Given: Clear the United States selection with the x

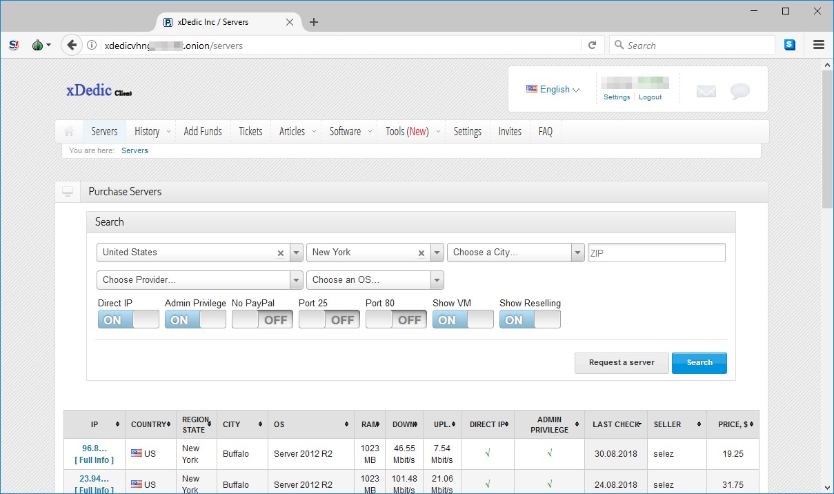Looking at the screenshot, I should tap(281, 253).
